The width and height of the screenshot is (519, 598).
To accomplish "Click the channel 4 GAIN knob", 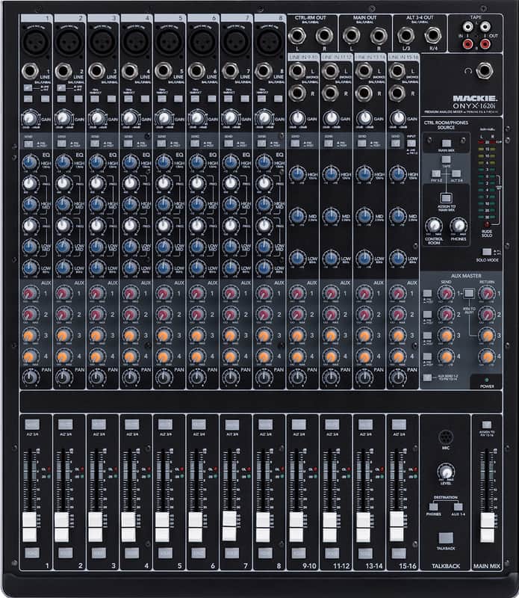I will click(131, 117).
